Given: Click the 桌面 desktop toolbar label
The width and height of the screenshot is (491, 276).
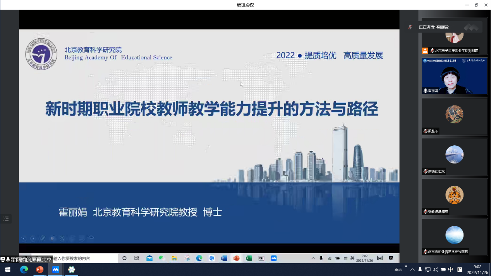Looking at the screenshot, I should point(398,270).
